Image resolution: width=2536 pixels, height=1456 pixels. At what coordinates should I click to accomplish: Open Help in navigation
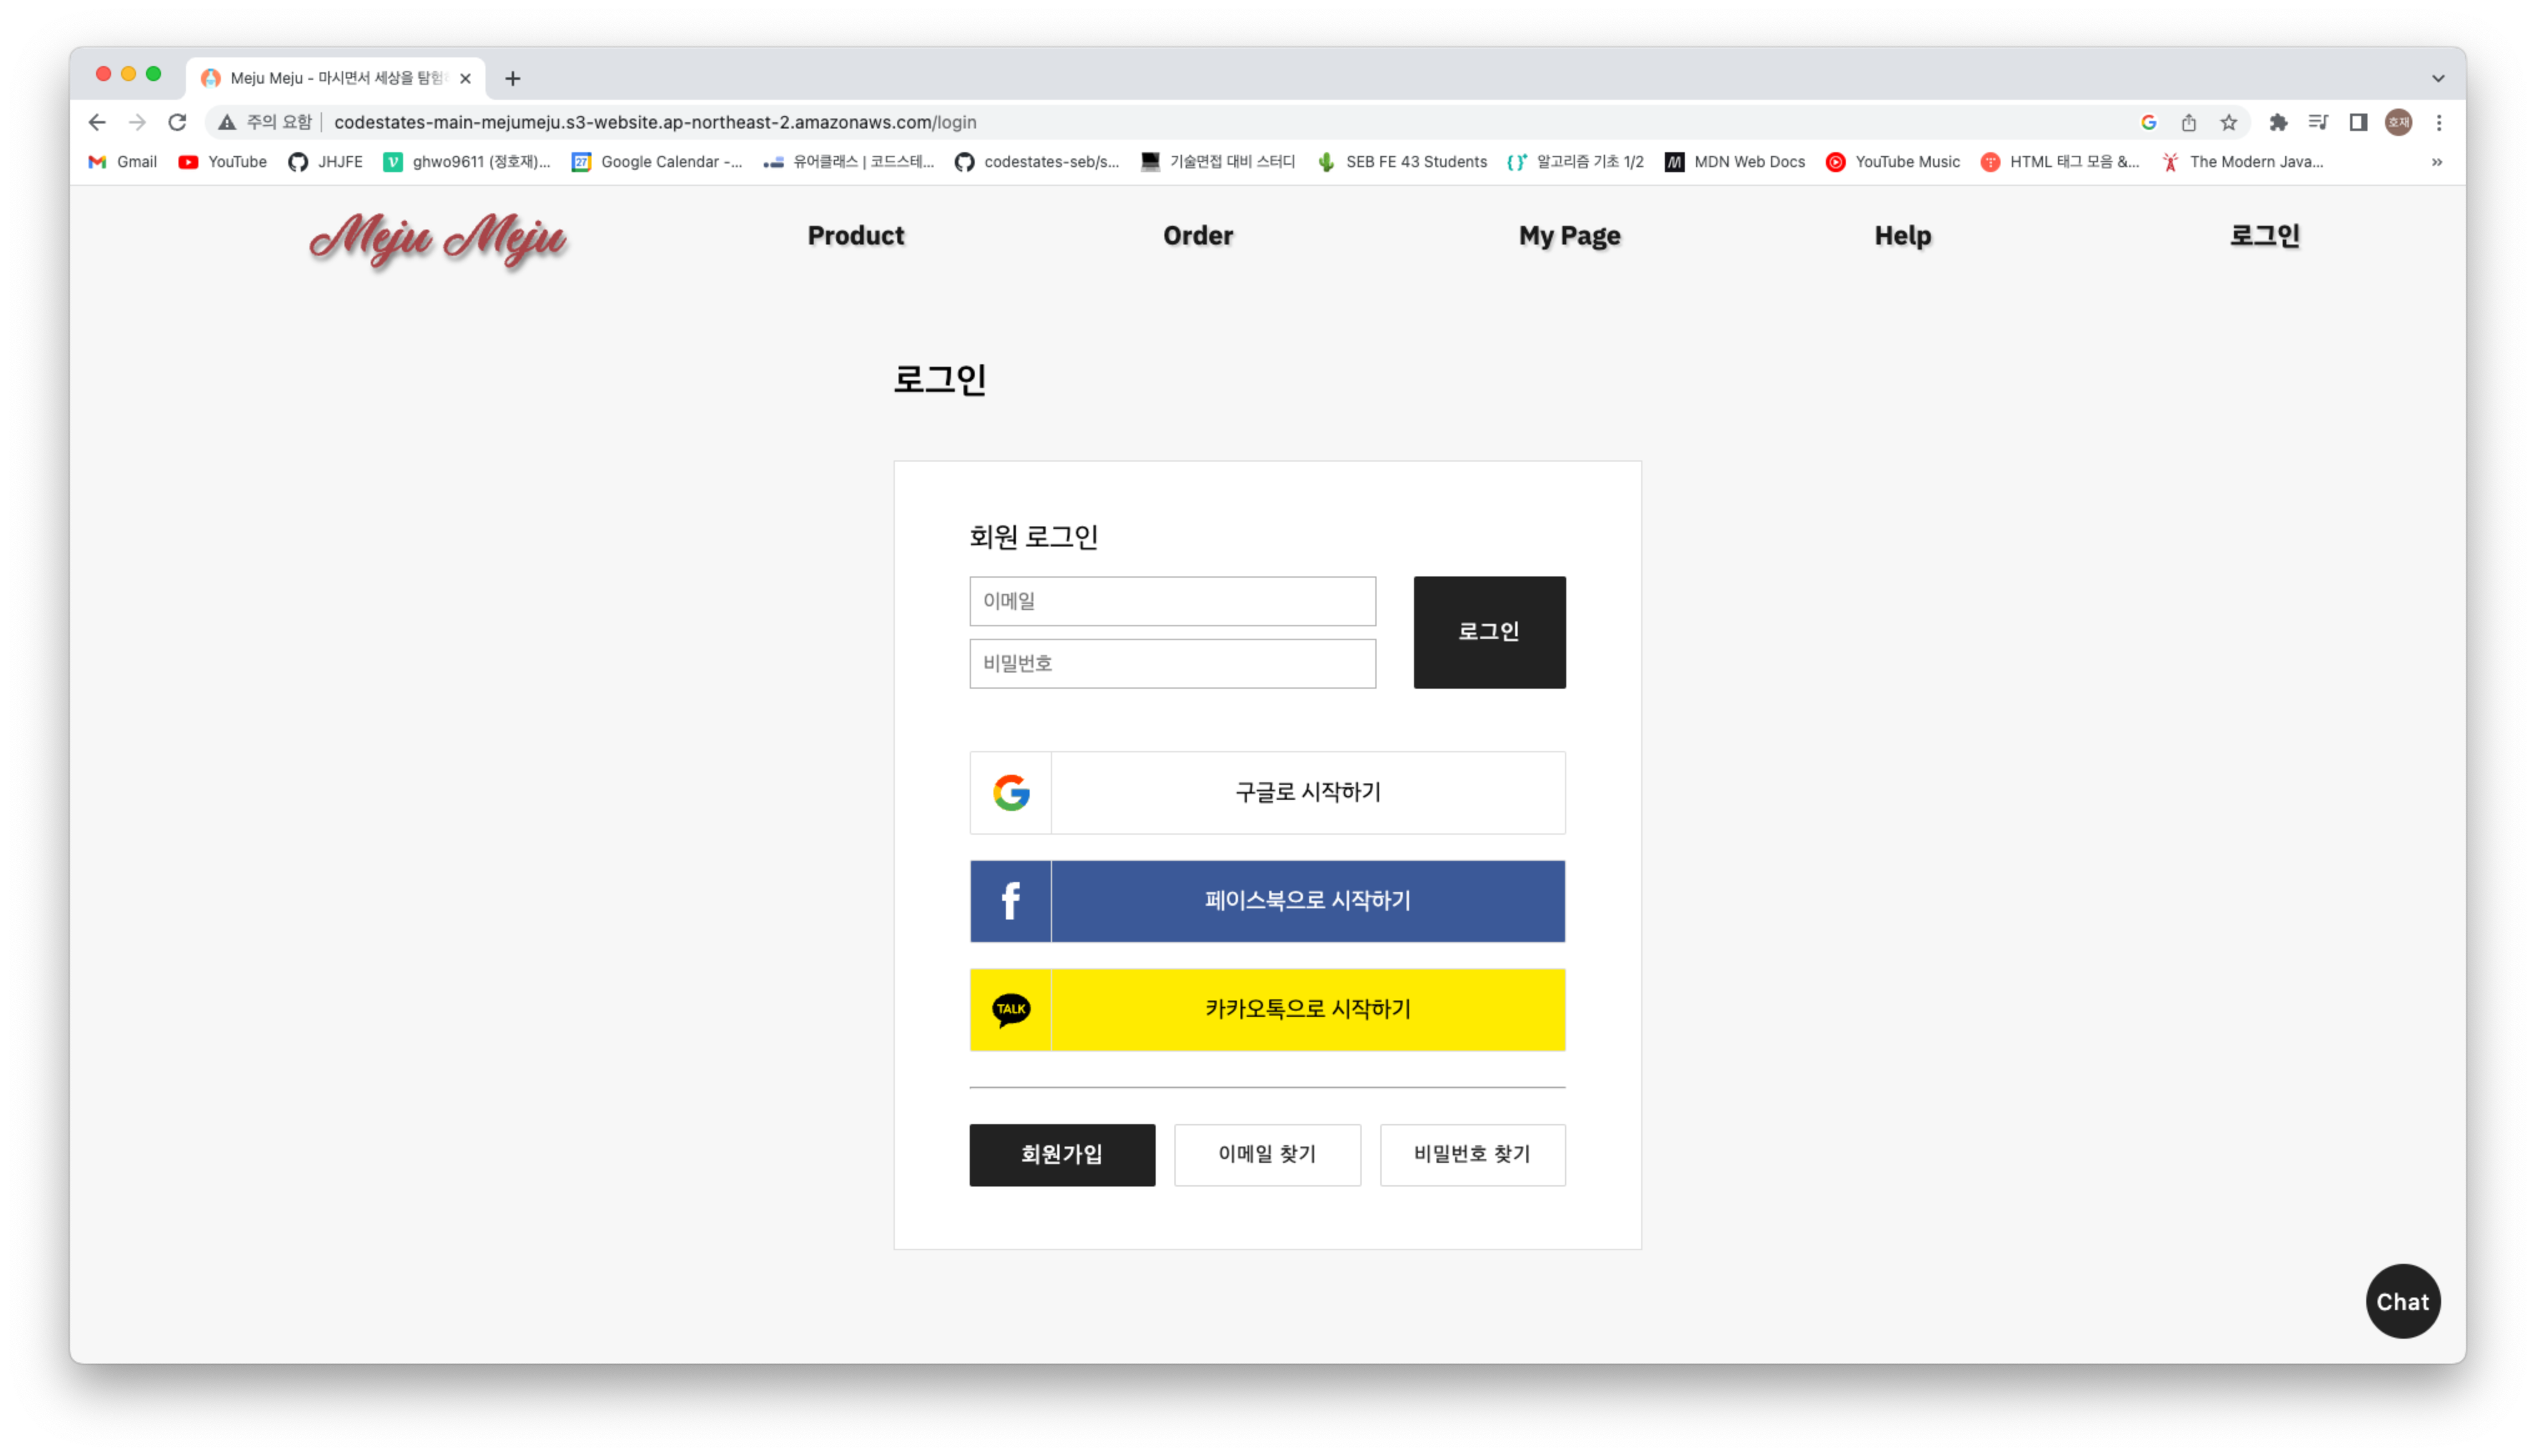1902,236
